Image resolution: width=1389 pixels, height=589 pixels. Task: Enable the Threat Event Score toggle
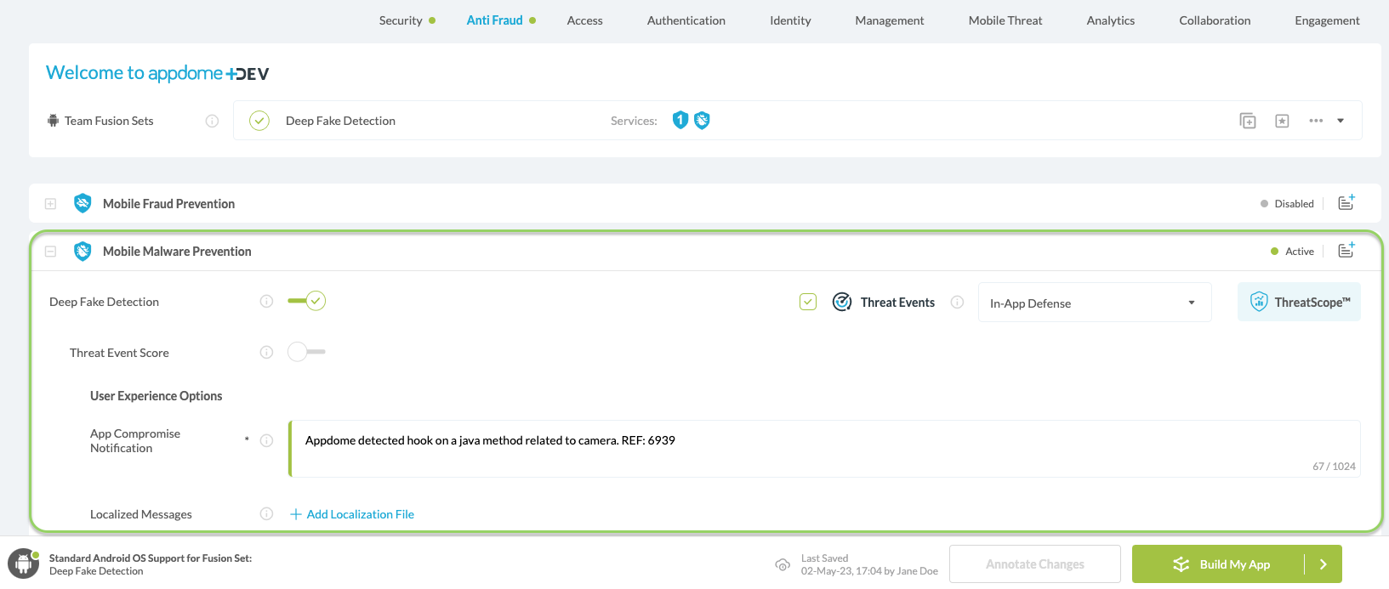[305, 352]
